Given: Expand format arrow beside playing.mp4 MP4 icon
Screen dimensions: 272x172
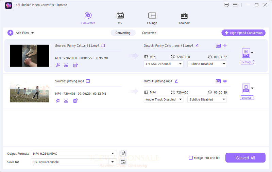Looking at the screenshot, I should [252, 88].
